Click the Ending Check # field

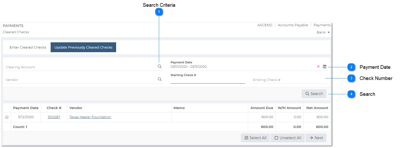(x=290, y=80)
